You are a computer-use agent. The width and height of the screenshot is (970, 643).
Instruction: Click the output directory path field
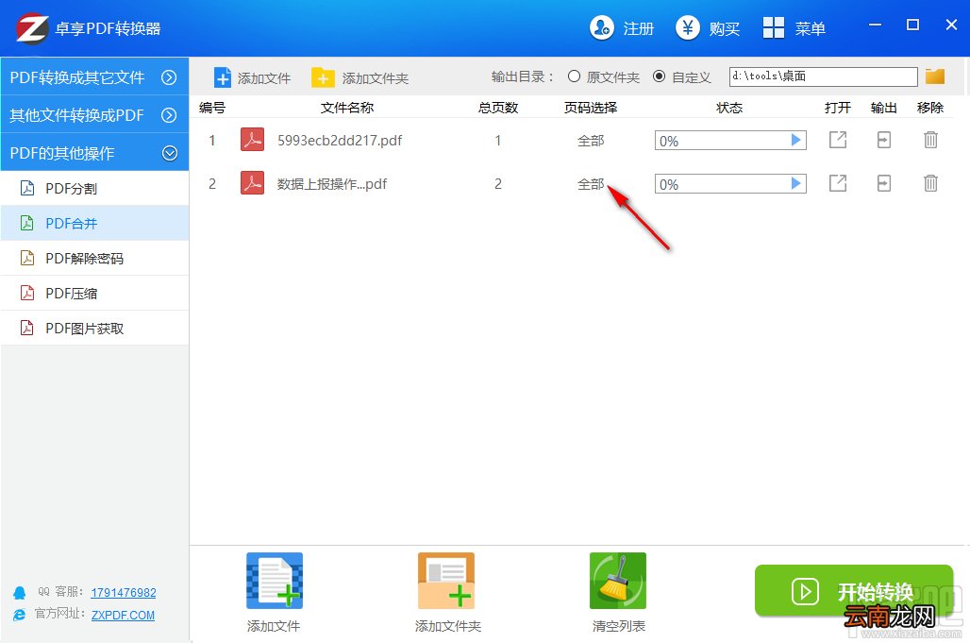(x=823, y=76)
